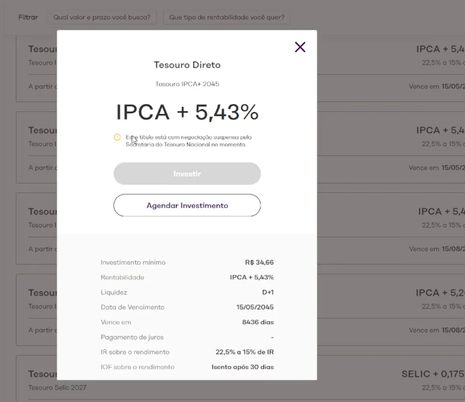Click the 'Pagamento de juros' label
This screenshot has height=402, width=465.
(x=132, y=337)
